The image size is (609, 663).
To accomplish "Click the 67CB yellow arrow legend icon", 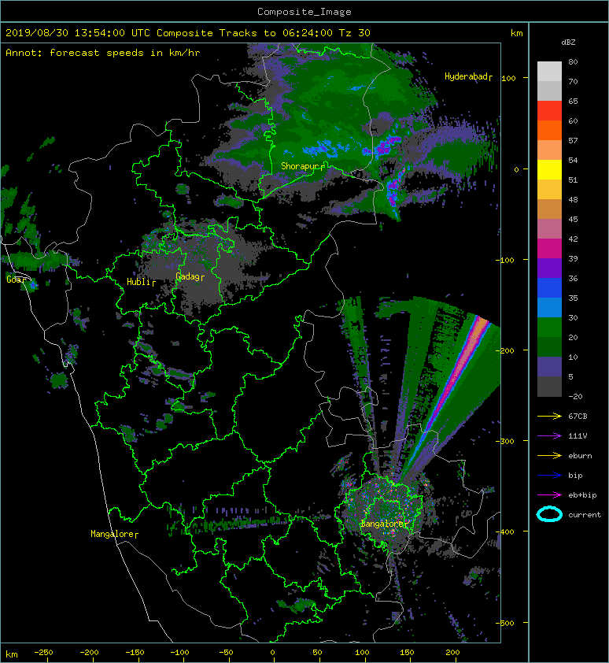I will 549,417.
